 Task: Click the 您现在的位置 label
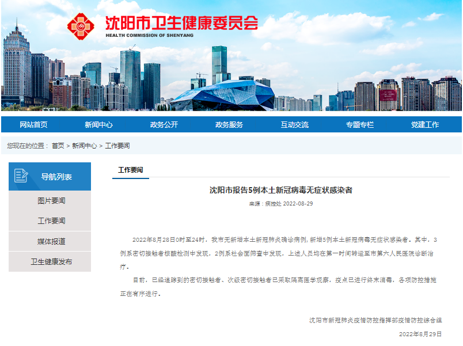(x=28, y=146)
